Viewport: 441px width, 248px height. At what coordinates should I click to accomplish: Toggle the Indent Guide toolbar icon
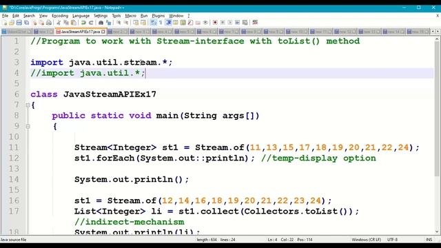pos(169,23)
